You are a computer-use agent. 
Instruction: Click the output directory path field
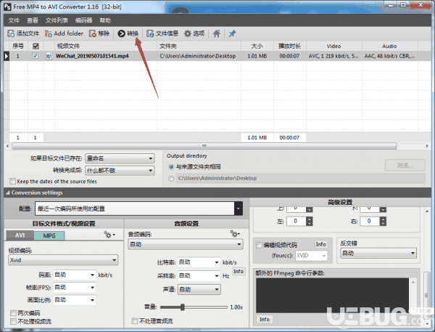click(x=301, y=179)
